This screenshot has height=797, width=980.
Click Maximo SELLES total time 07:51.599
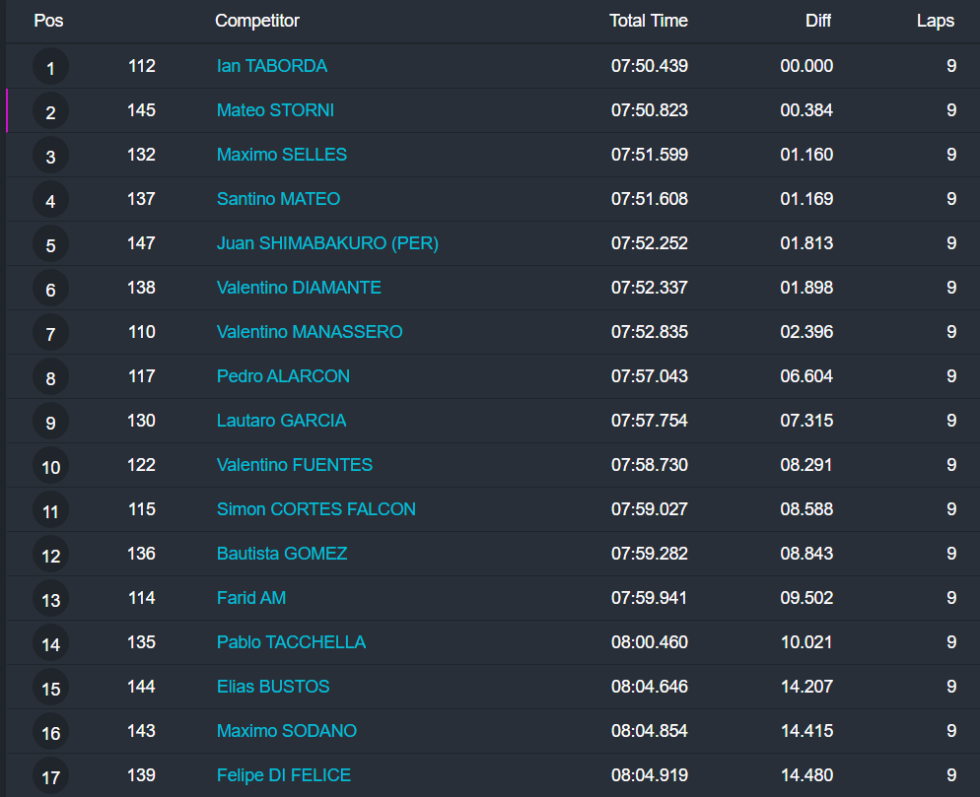650,155
